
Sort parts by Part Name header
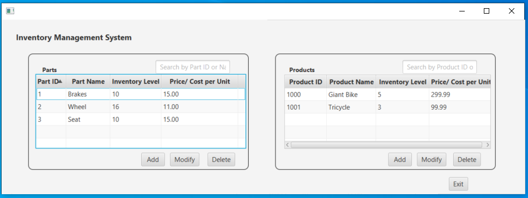point(88,81)
